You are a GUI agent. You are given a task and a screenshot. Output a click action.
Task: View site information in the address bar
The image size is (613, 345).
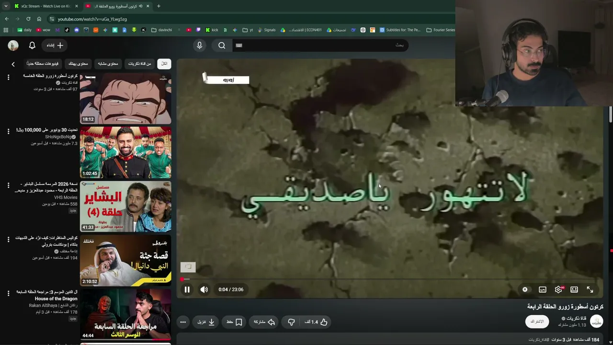tap(52, 19)
